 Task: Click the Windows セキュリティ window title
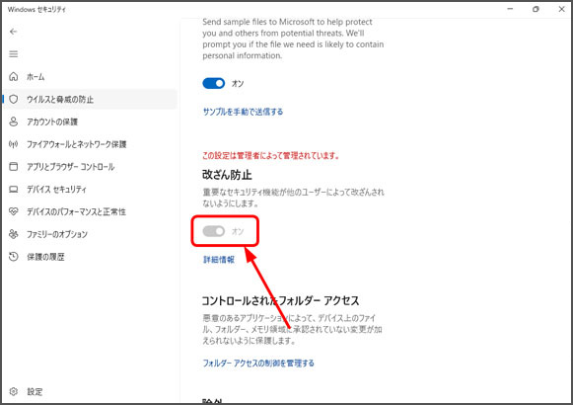[x=36, y=10]
